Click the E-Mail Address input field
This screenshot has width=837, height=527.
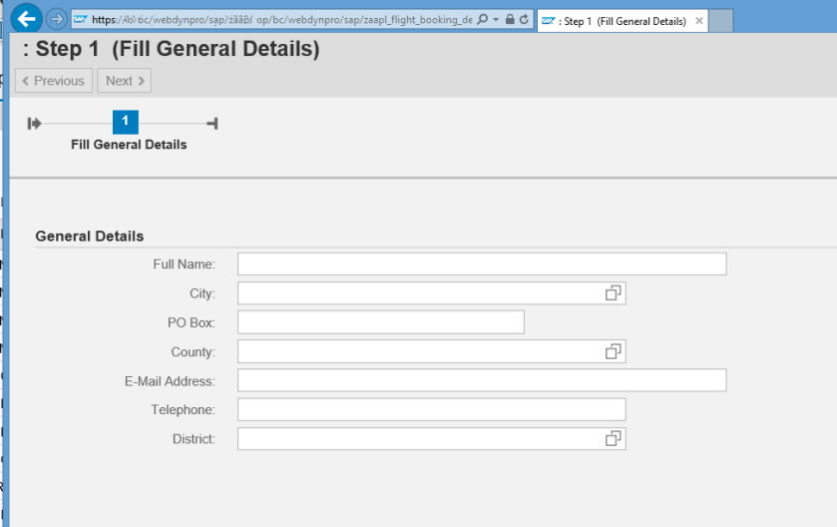pyautogui.click(x=482, y=380)
